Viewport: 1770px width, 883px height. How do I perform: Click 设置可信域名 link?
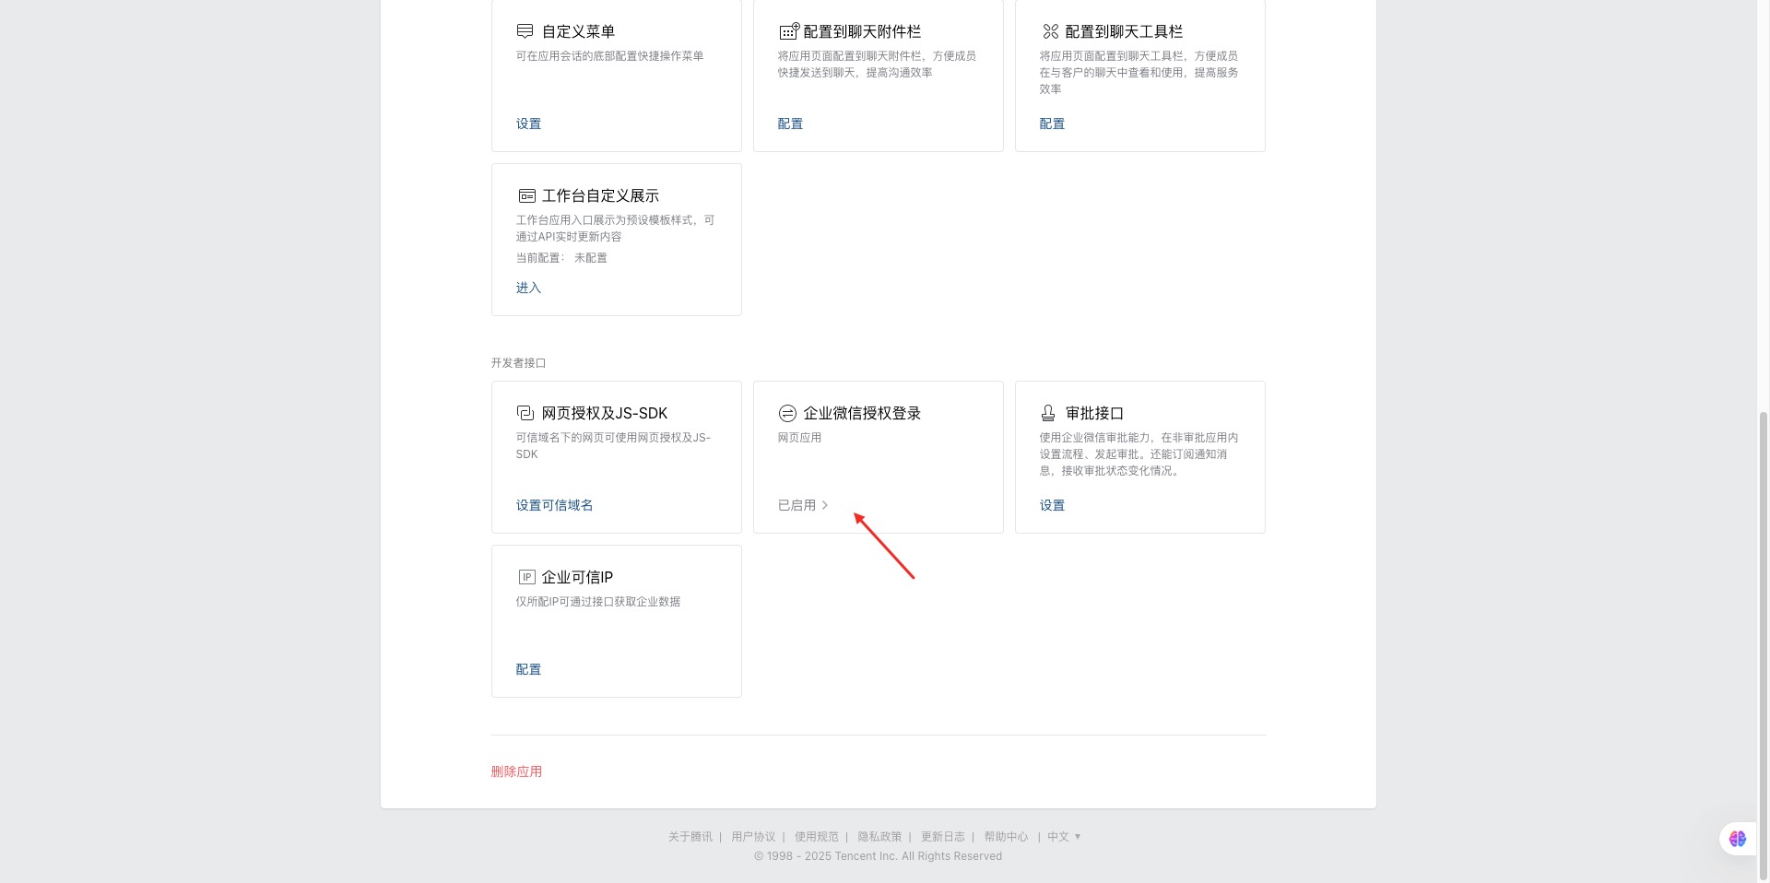point(554,505)
